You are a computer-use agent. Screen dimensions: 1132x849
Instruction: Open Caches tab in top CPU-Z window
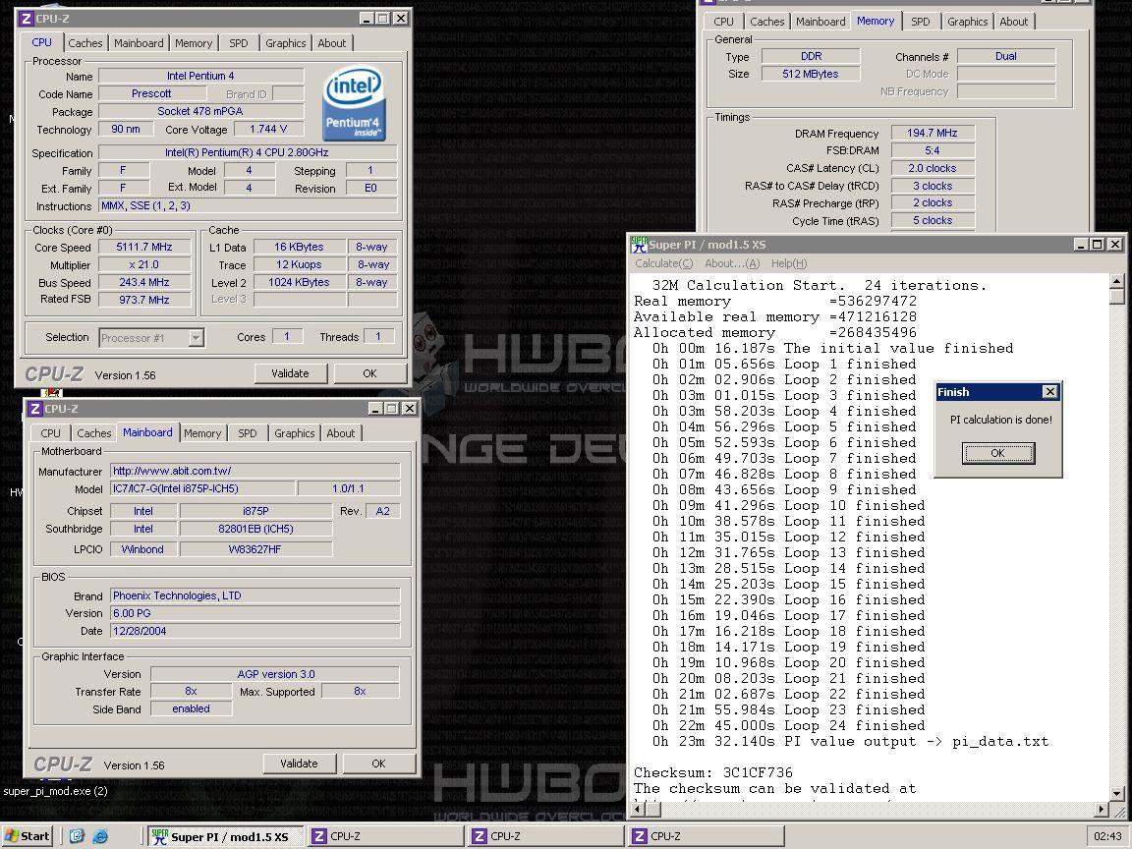(85, 43)
